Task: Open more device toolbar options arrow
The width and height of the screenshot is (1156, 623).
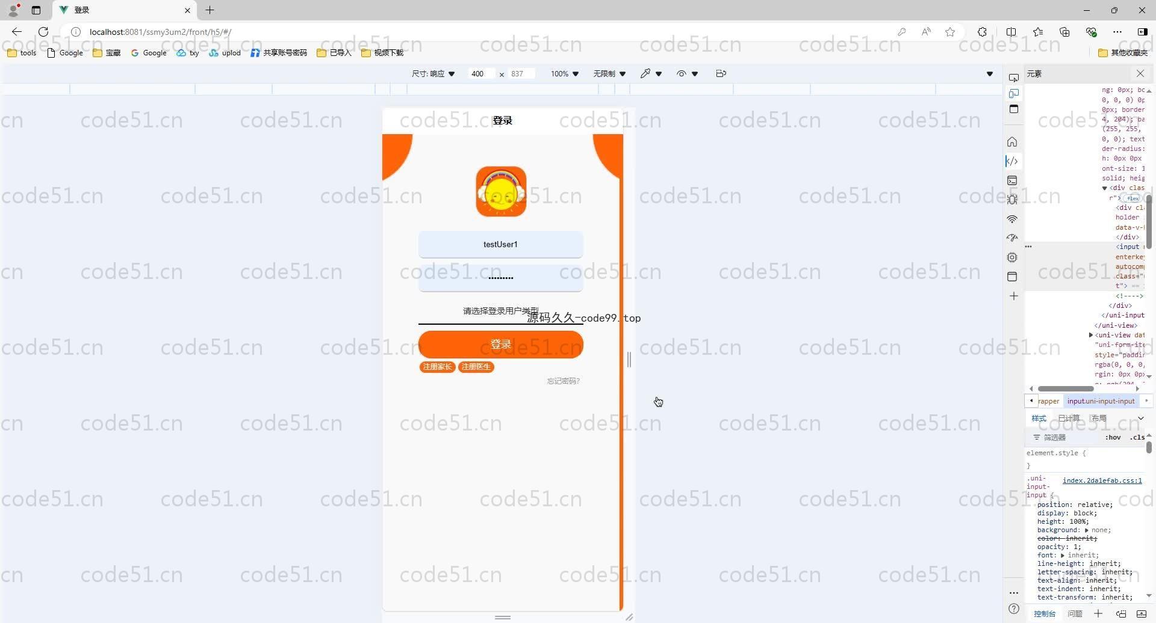Action: (990, 74)
